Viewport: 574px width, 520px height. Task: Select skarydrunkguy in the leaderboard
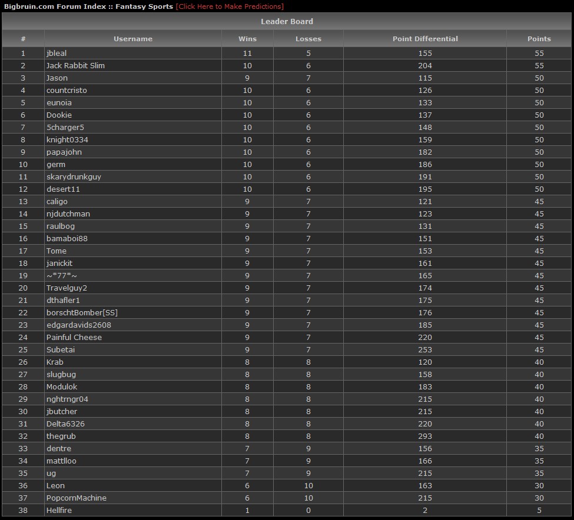pos(74,176)
